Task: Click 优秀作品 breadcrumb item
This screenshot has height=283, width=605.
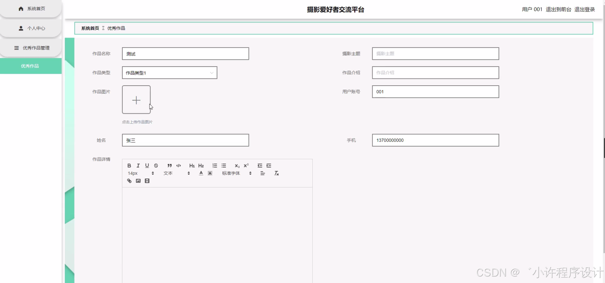Action: 116,28
